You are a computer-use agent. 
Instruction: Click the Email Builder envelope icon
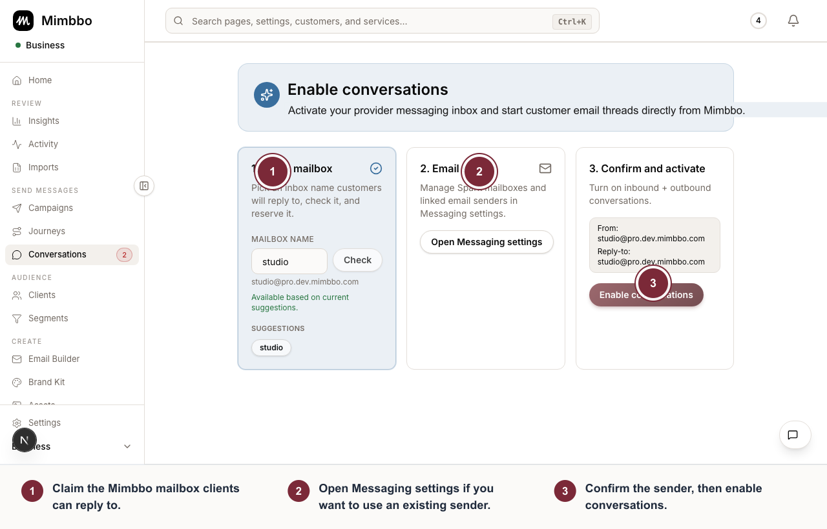pyautogui.click(x=17, y=359)
